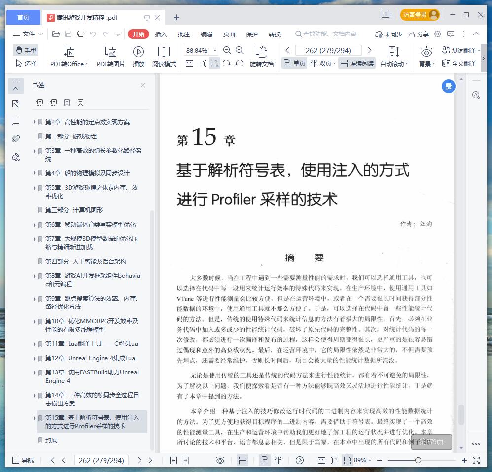
Task: Increase zoom with the plus button
Action: click(464, 460)
